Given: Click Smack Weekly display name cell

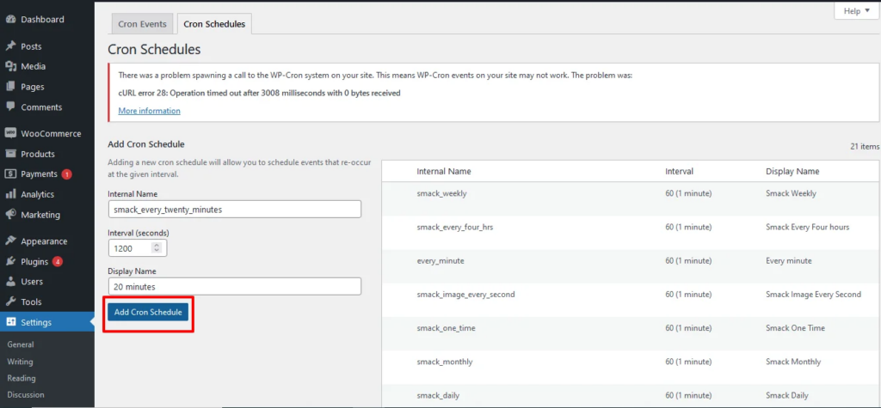Looking at the screenshot, I should click(x=792, y=193).
